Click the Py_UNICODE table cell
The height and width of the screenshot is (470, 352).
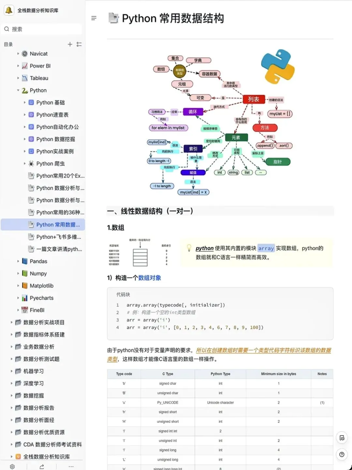(x=168, y=403)
